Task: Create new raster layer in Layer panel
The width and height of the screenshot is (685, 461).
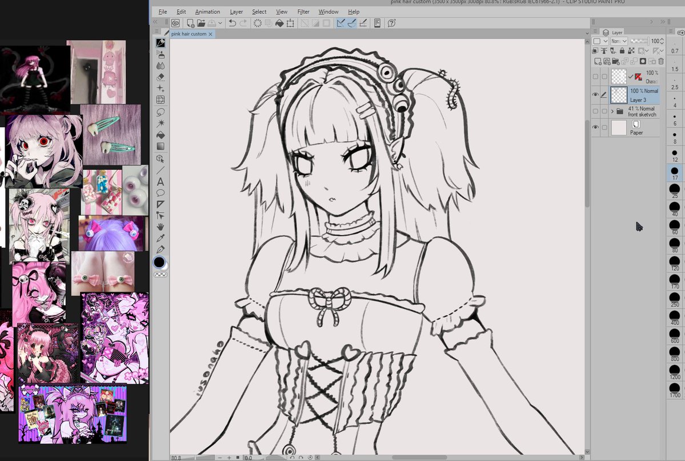Action: tap(598, 61)
